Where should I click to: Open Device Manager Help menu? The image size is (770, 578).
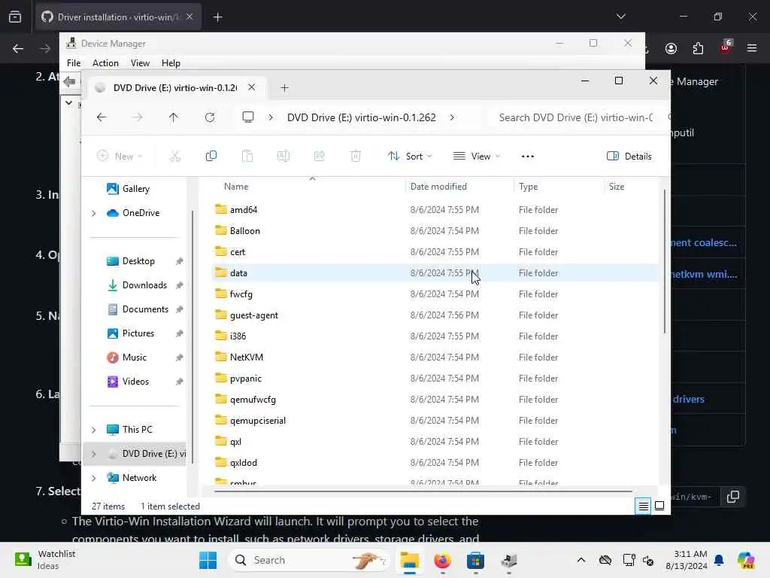click(171, 63)
